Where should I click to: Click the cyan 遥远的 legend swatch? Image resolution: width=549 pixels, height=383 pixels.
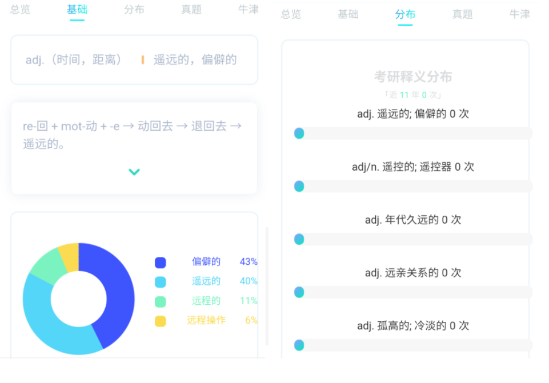(x=161, y=282)
